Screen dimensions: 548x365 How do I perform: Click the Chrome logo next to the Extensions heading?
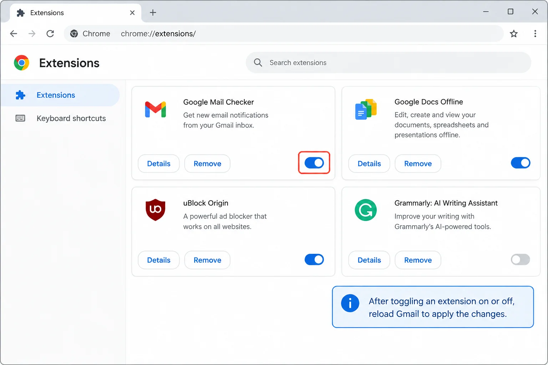[x=21, y=63]
